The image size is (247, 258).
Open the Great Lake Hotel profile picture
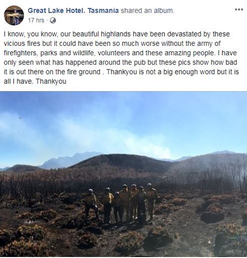[x=14, y=15]
